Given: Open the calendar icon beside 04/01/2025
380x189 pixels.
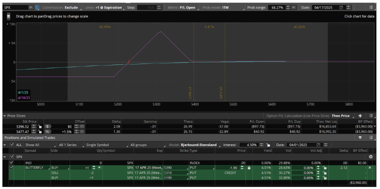Looking at the screenshot, I should point(319,145).
